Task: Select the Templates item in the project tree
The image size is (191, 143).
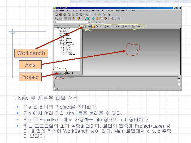Action: coord(67,39)
